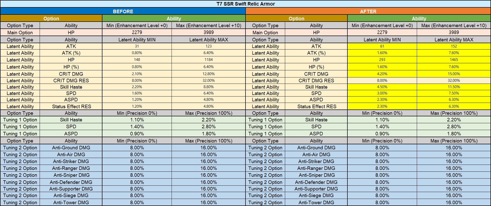The image size is (491, 206).
Task: Click BEFORE latent Skill Haste max 8.80%
Action: [x=209, y=87]
